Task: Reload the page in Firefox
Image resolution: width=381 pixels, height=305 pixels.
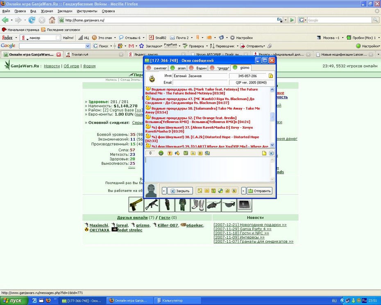Action: pyautogui.click(x=32, y=20)
